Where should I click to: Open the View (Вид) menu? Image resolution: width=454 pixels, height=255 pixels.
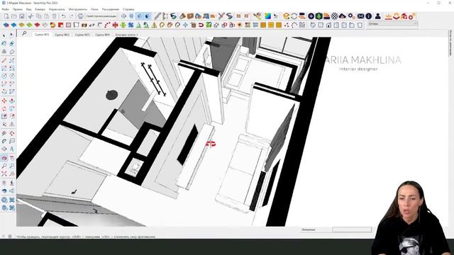pyautogui.click(x=28, y=9)
